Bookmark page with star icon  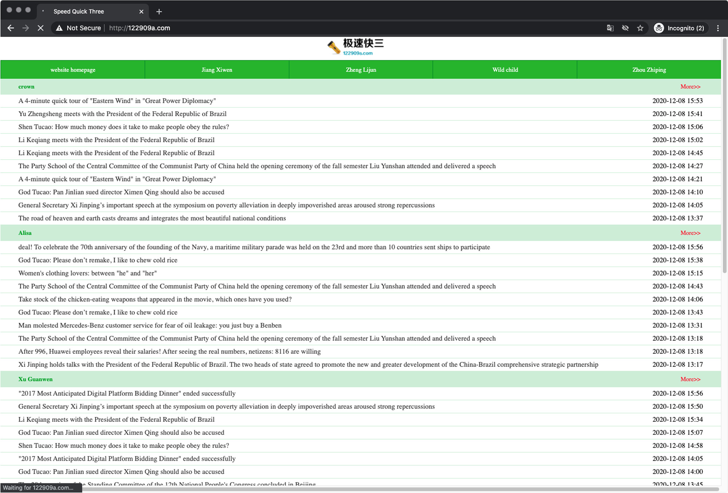640,28
